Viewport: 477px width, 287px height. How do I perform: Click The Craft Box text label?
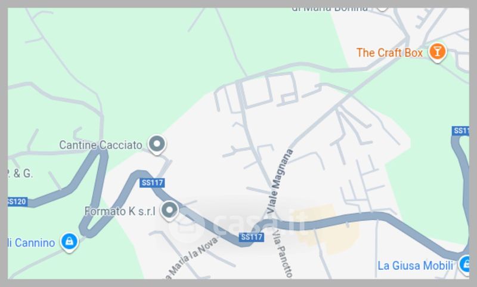click(x=389, y=53)
